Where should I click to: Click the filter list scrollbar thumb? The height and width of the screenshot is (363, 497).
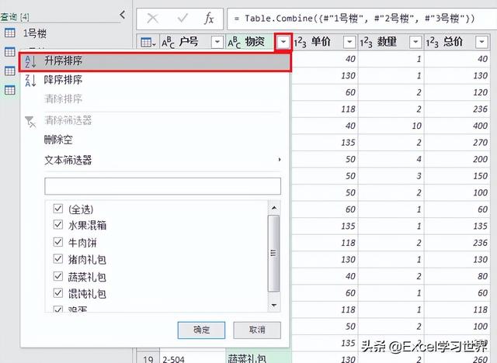(x=274, y=253)
